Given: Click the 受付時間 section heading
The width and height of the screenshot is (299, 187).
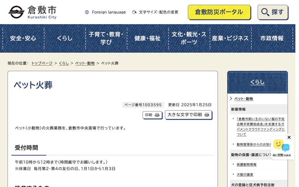Looking at the screenshot, I should pos(26,147).
